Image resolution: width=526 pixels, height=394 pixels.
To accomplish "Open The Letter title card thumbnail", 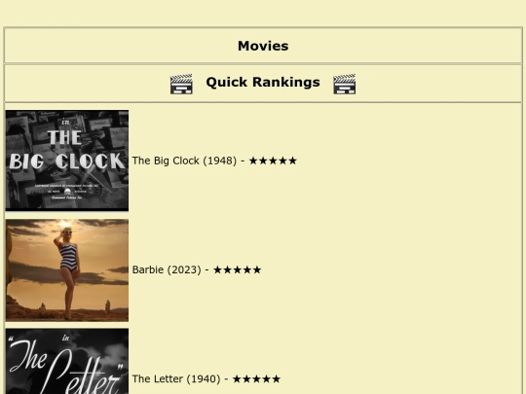I will (67, 361).
